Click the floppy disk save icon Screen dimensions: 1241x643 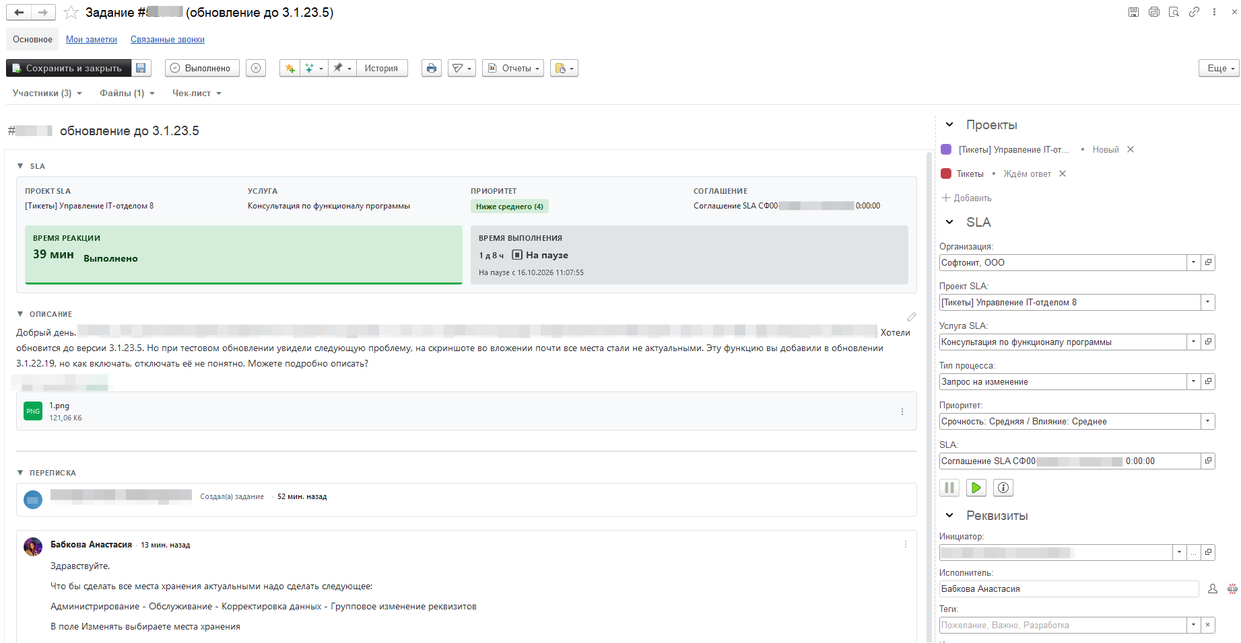(141, 68)
